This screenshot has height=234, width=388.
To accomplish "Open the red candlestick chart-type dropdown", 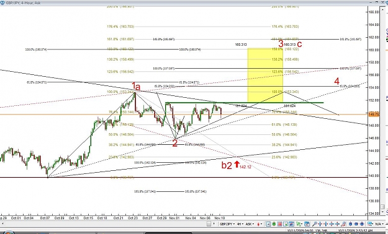I will click(x=260, y=224).
